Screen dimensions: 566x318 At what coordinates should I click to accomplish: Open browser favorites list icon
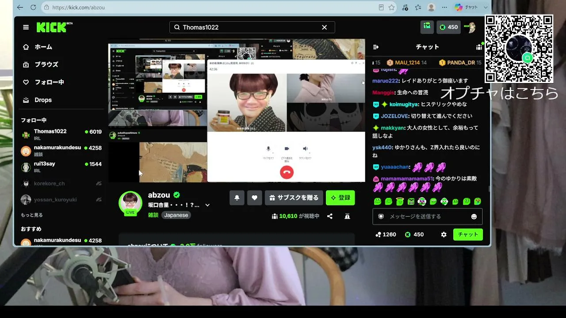pyautogui.click(x=418, y=8)
